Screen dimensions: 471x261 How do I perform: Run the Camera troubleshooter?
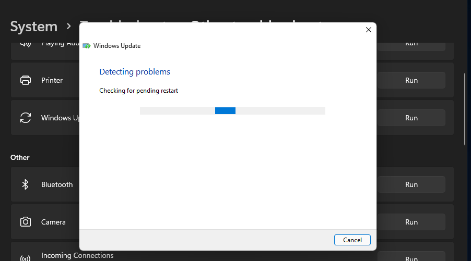(411, 222)
